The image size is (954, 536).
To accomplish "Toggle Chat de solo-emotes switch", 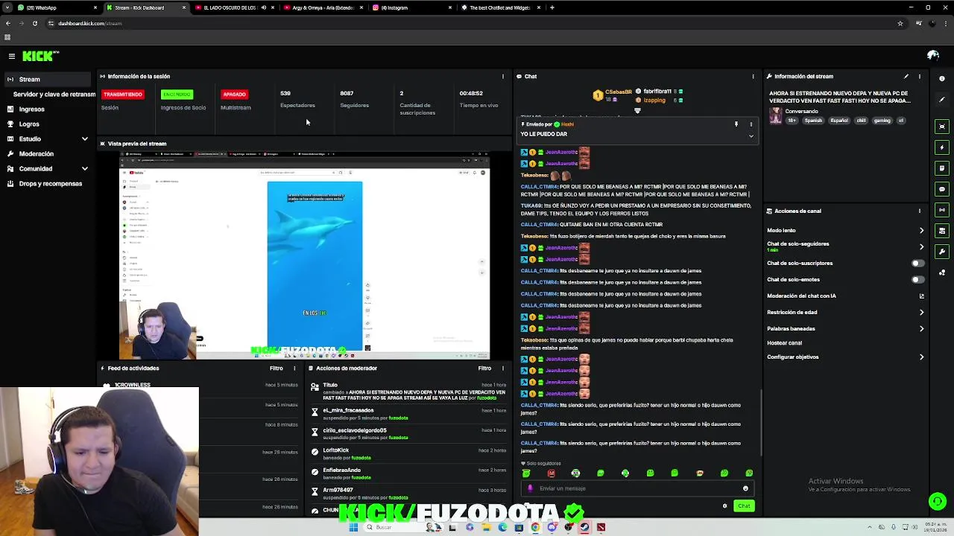I will 917,279.
